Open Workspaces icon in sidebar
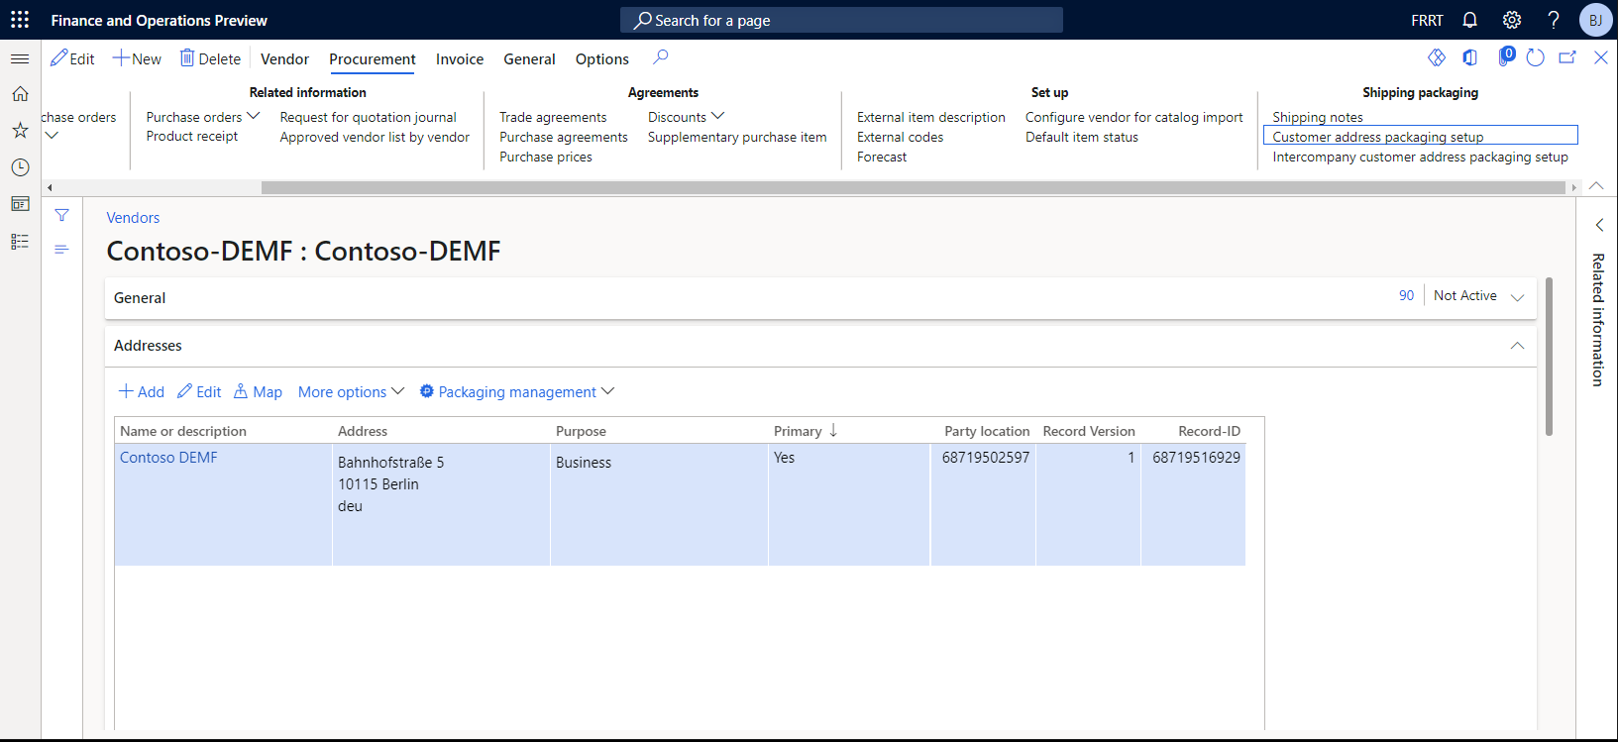The image size is (1618, 742). point(20,204)
